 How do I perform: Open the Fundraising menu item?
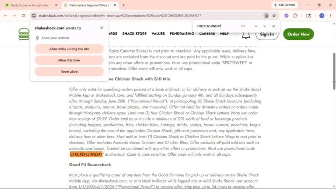(x=182, y=34)
